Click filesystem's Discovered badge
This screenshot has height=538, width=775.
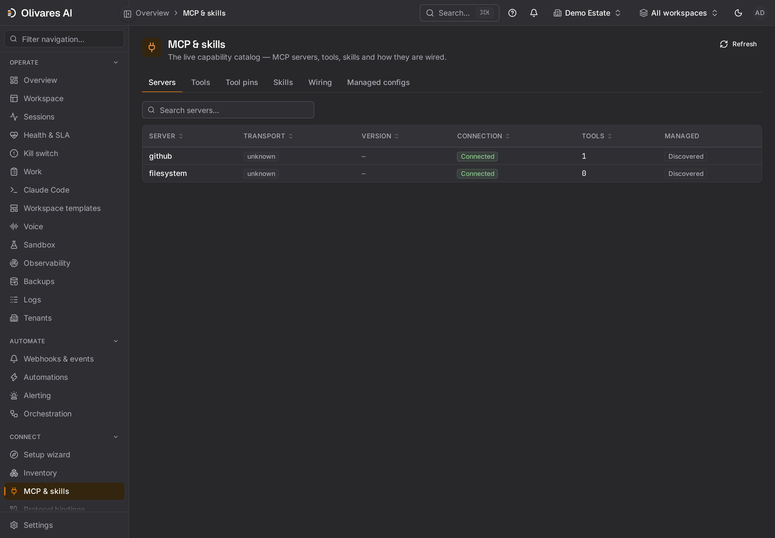[x=685, y=174]
